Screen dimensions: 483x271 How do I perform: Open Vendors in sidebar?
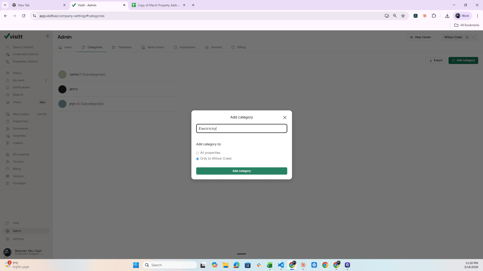pos(18,176)
